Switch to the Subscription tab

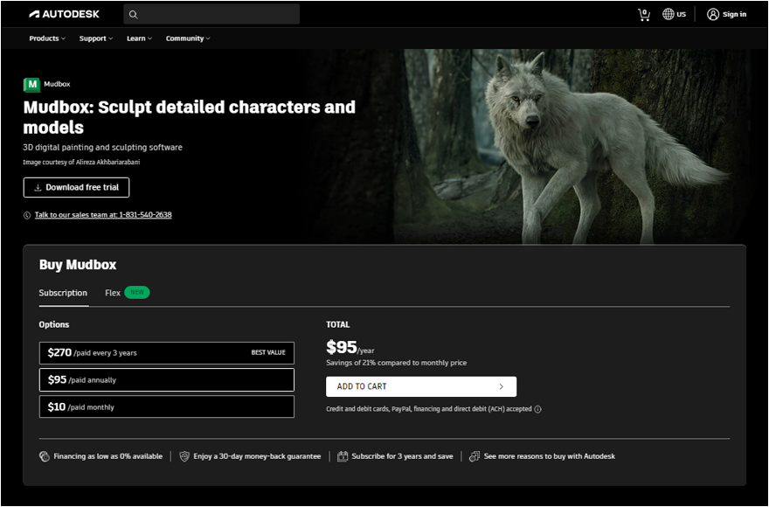pyautogui.click(x=63, y=293)
